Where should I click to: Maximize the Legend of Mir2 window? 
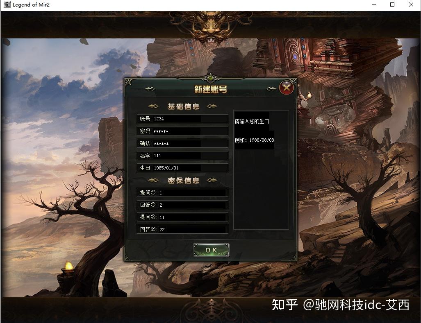tap(392, 5)
